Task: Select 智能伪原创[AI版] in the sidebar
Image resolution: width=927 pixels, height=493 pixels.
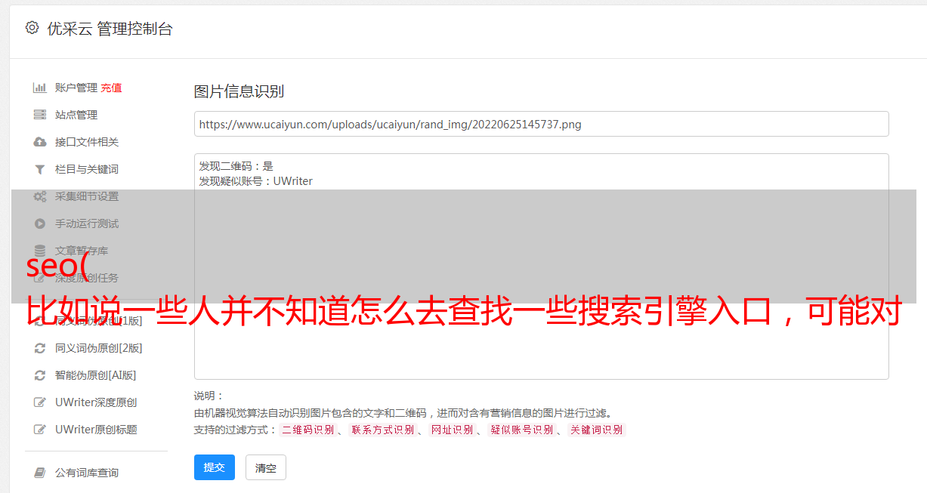Action: pos(95,375)
